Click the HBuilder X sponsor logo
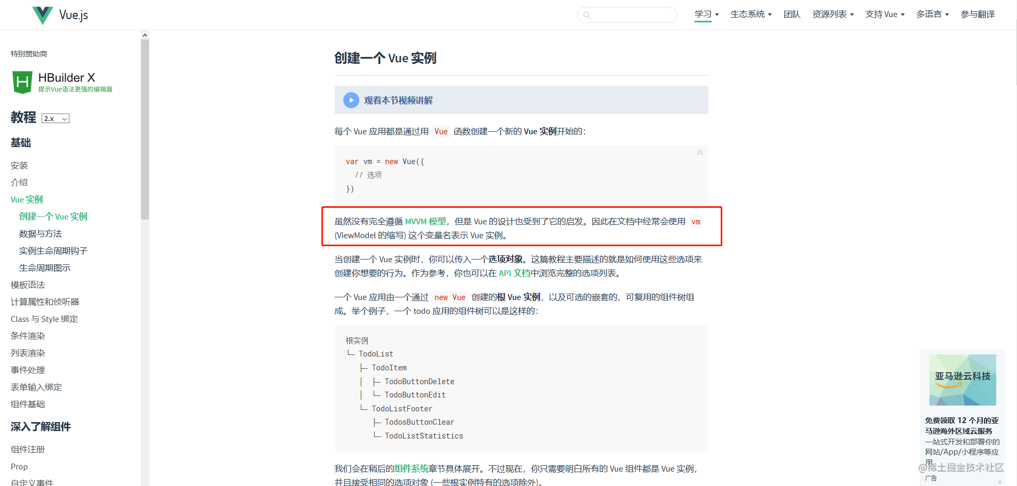 (x=62, y=83)
